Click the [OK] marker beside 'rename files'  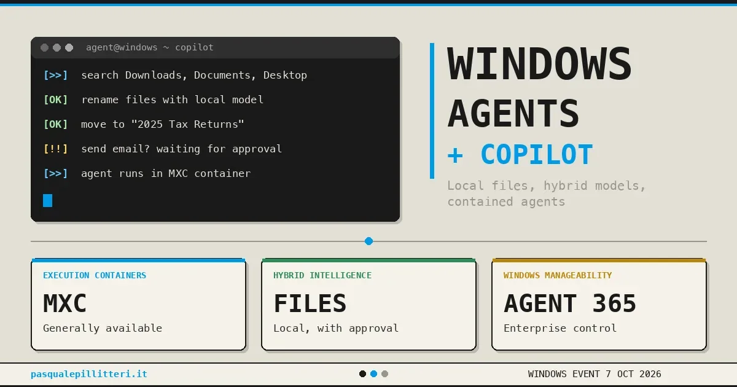click(55, 100)
